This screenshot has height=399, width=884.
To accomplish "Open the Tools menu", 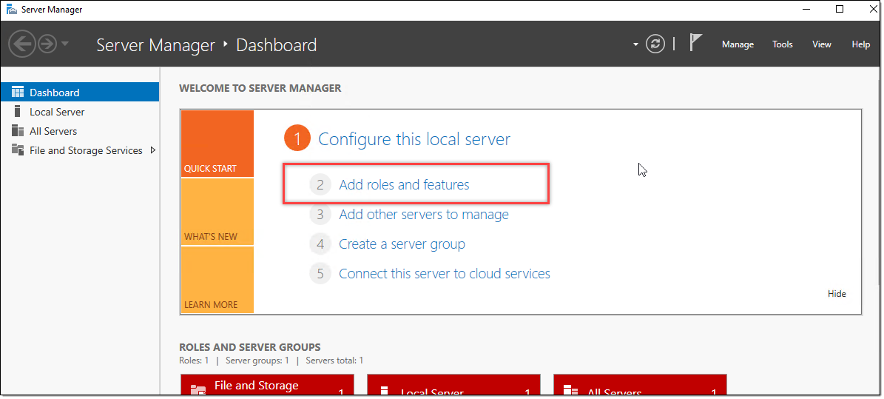I will pyautogui.click(x=783, y=44).
